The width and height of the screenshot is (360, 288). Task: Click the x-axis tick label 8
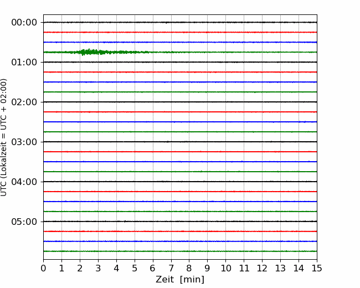(x=189, y=268)
